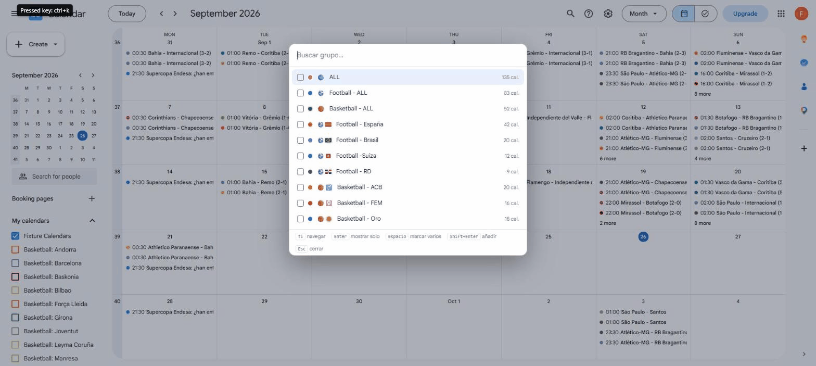The width and height of the screenshot is (816, 366).
Task: Open the Create button dropdown arrow
Action: (55, 44)
